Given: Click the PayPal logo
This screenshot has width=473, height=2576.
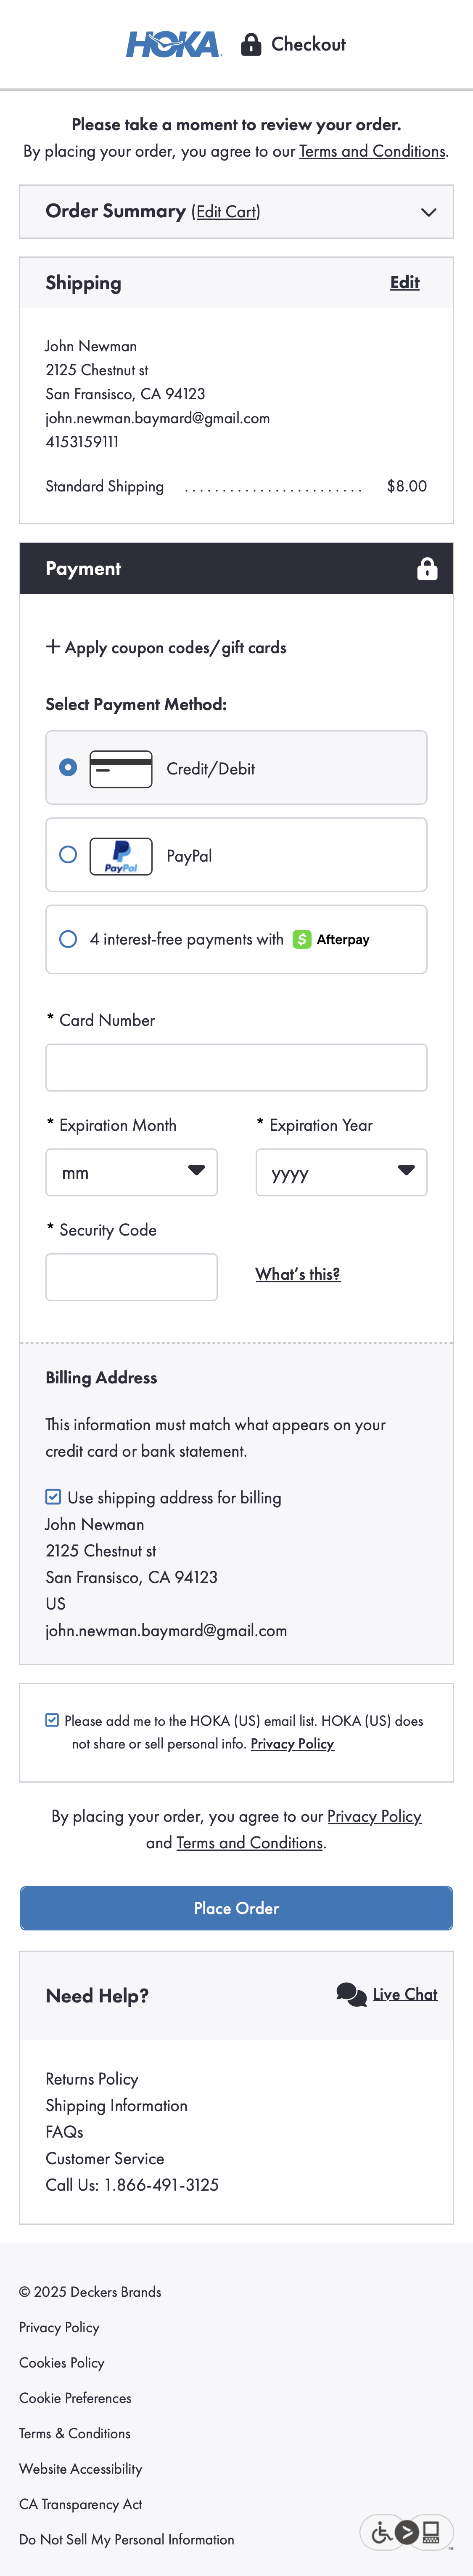Looking at the screenshot, I should point(121,855).
